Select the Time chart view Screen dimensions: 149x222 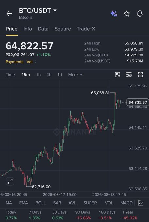(x=10, y=75)
